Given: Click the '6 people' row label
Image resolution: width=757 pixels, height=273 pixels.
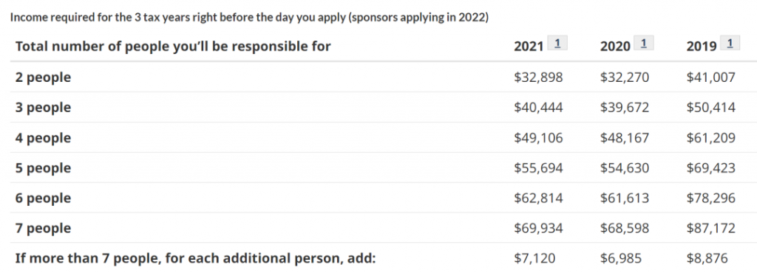Looking at the screenshot, I should pos(43,198).
